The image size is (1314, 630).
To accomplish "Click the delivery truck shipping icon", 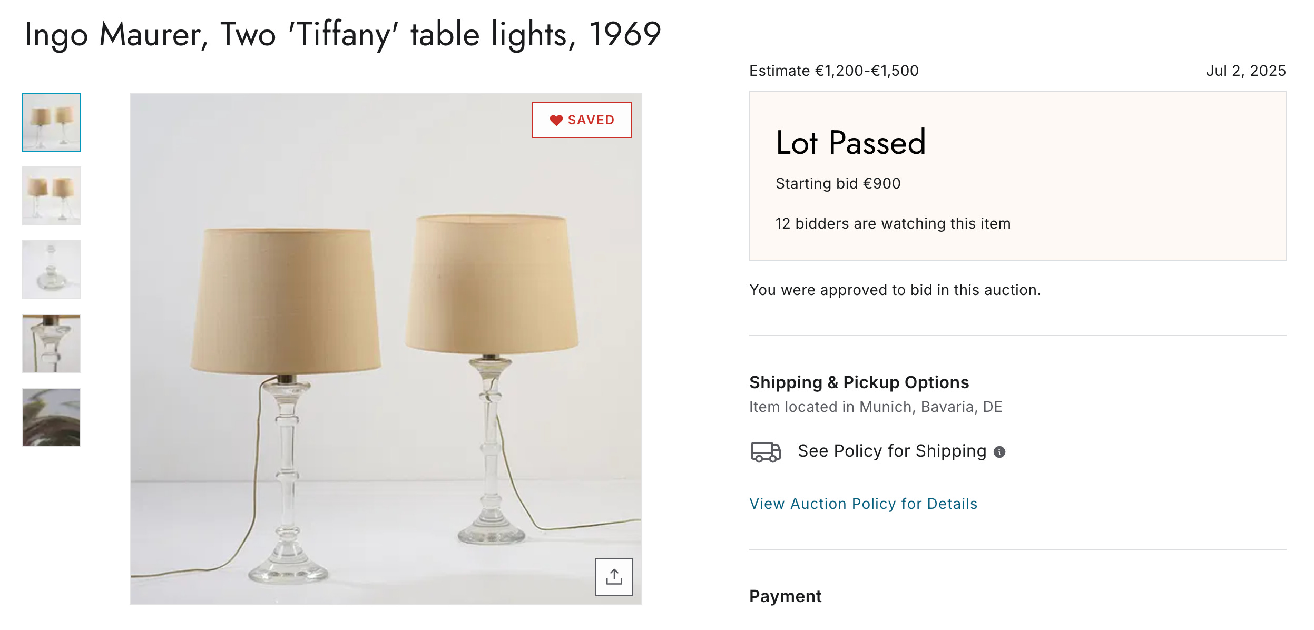I will pos(765,452).
